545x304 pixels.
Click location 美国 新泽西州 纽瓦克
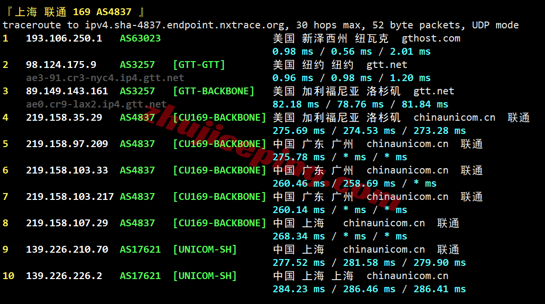[331, 39]
